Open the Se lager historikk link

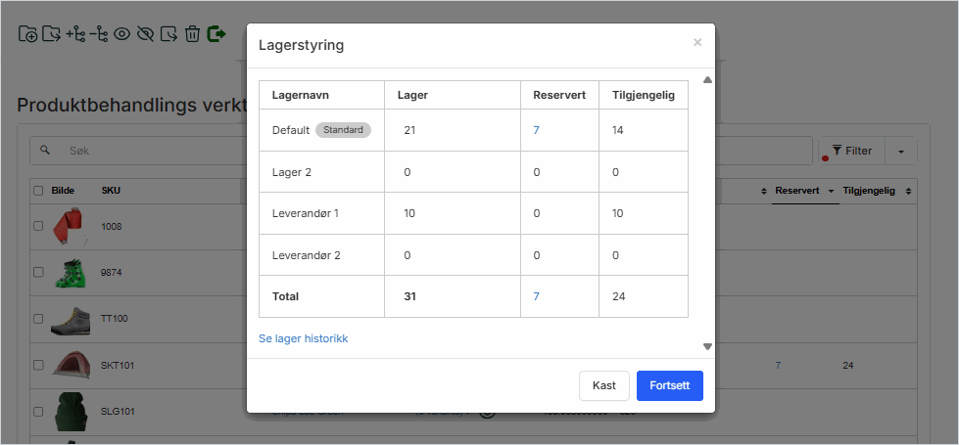pyautogui.click(x=303, y=338)
